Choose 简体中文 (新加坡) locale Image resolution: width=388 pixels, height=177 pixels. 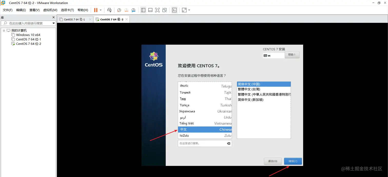coord(264,100)
